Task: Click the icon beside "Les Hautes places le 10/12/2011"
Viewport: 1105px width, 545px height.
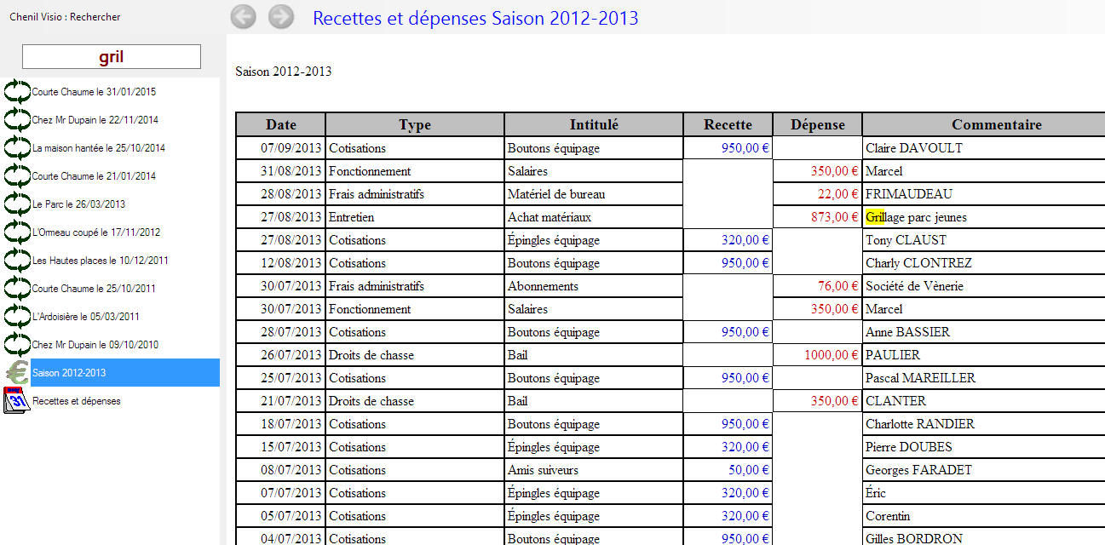Action: pyautogui.click(x=18, y=260)
